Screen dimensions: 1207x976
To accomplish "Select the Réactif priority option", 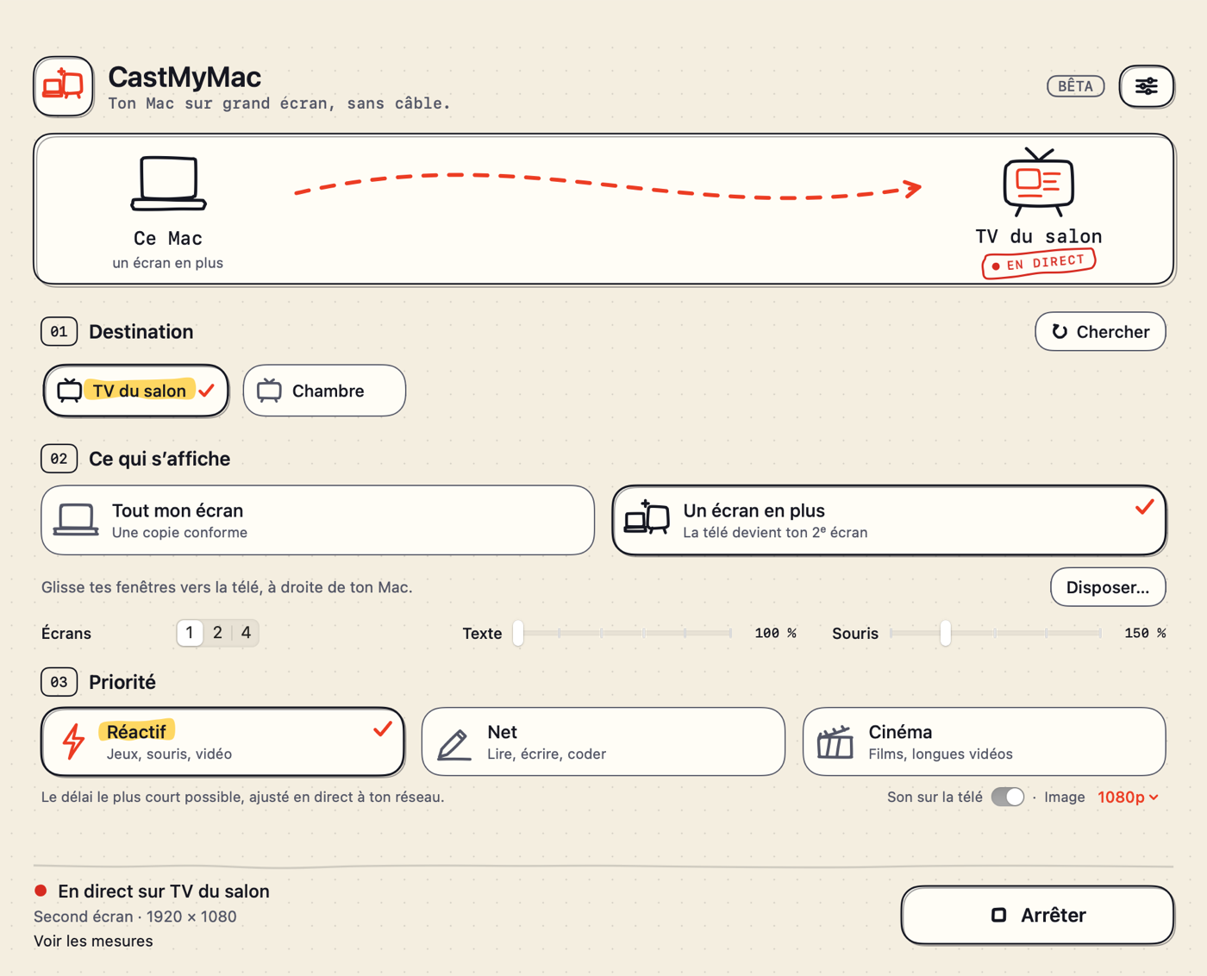I will pos(222,741).
